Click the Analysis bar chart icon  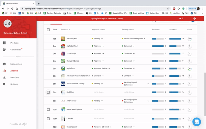(x=4, y=71)
